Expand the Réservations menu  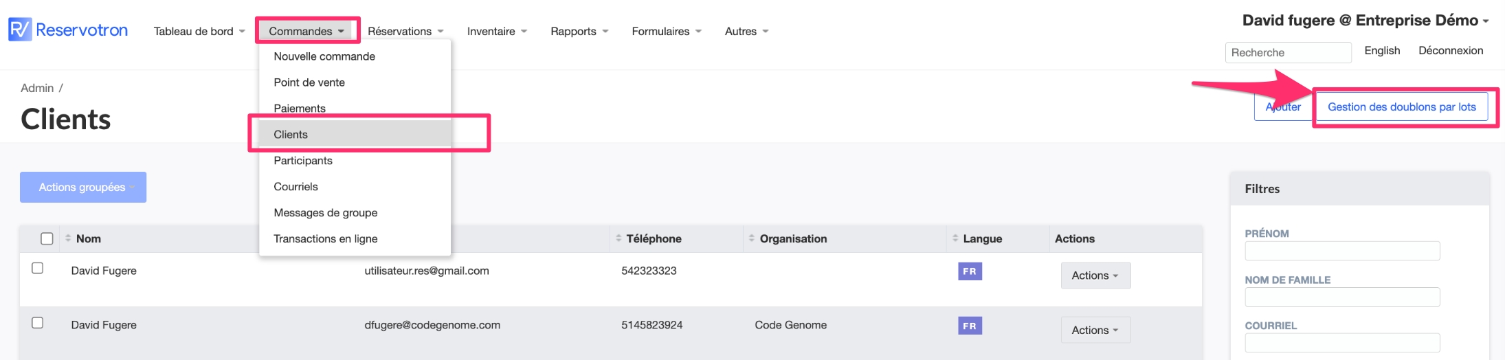405,31
